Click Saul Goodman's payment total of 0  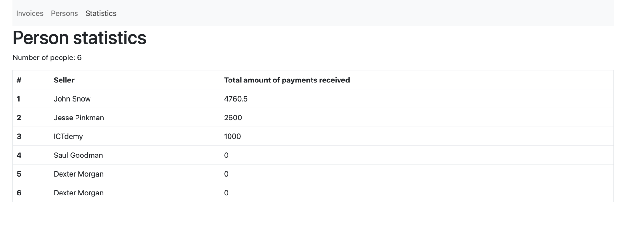pos(226,156)
